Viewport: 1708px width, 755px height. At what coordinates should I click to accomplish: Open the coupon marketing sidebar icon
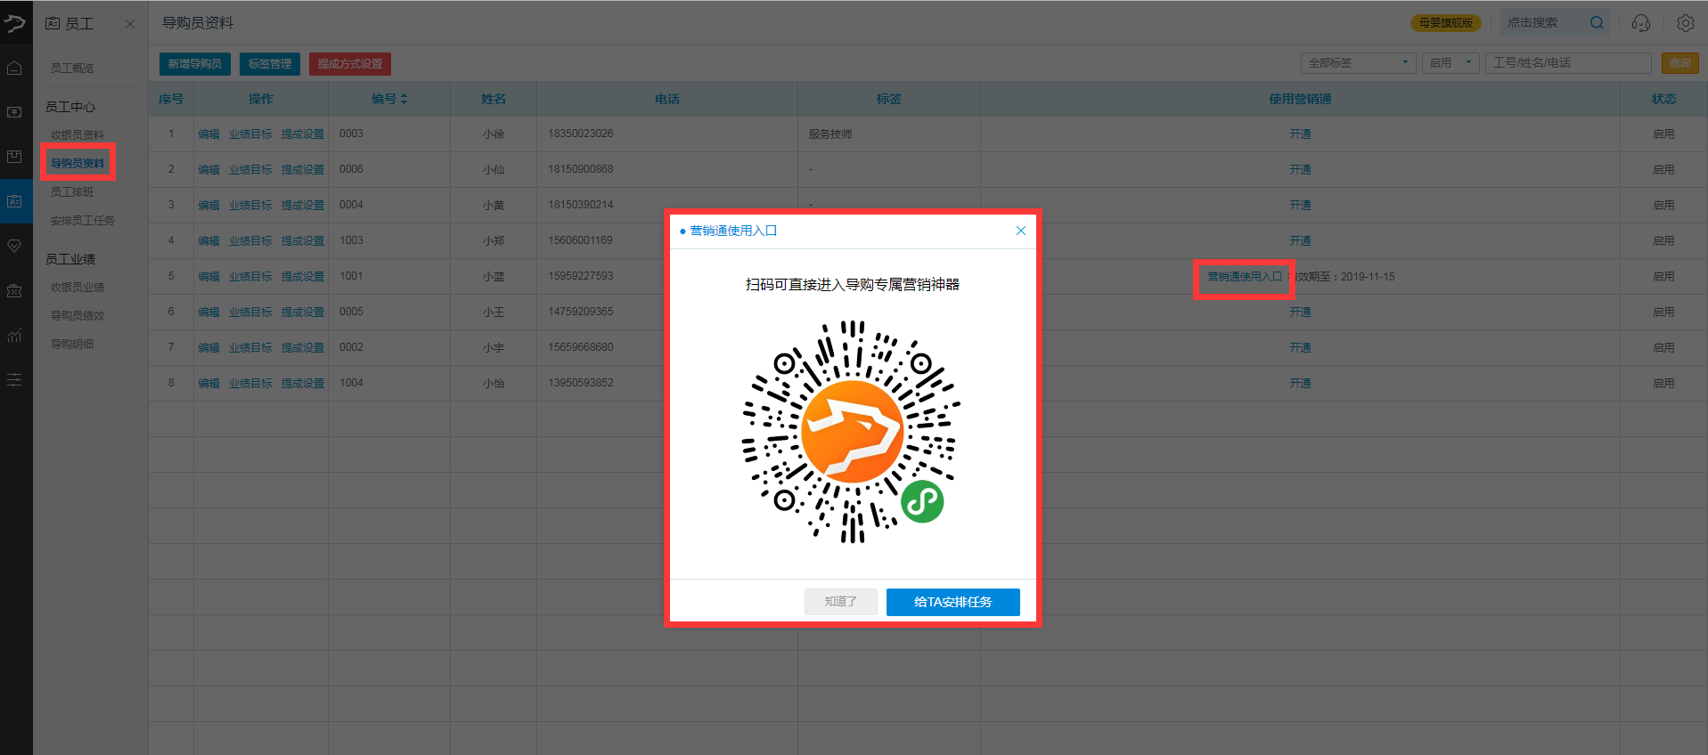pyautogui.click(x=15, y=290)
